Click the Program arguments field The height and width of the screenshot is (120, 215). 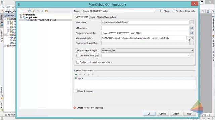pos(145,33)
